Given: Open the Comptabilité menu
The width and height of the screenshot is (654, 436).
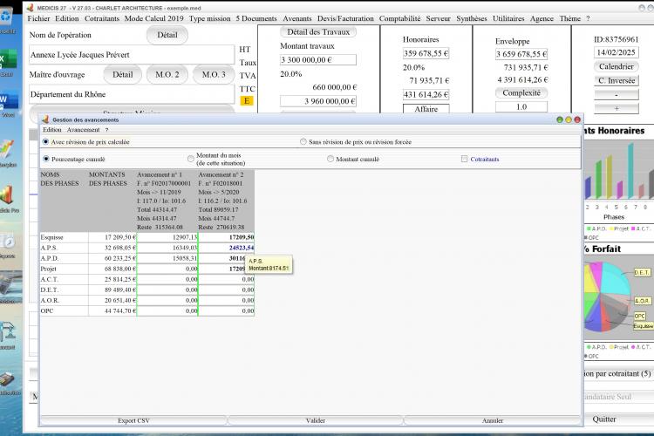Looking at the screenshot, I should (x=399, y=18).
